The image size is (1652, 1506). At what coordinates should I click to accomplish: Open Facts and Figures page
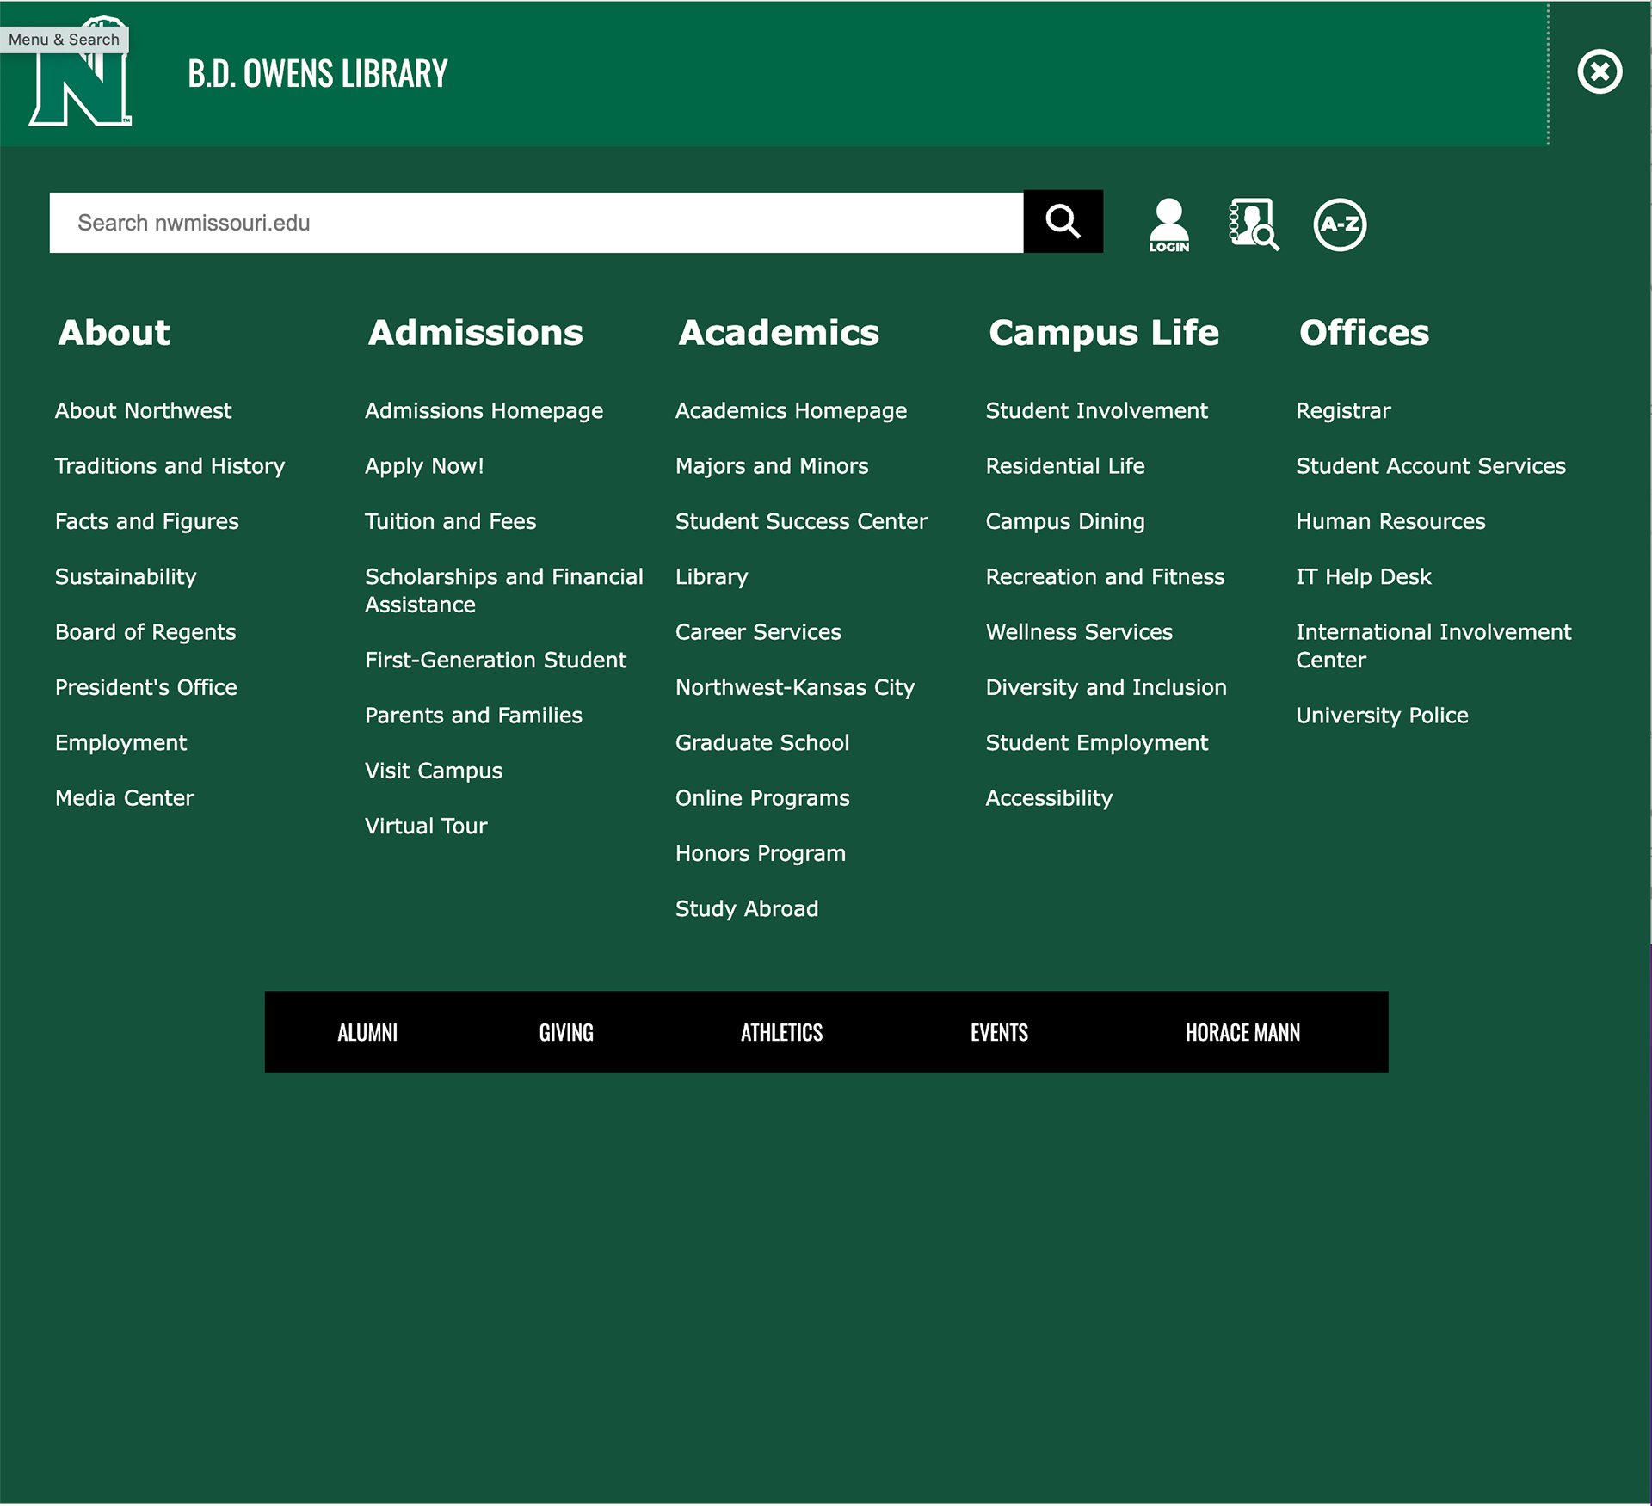tap(147, 522)
